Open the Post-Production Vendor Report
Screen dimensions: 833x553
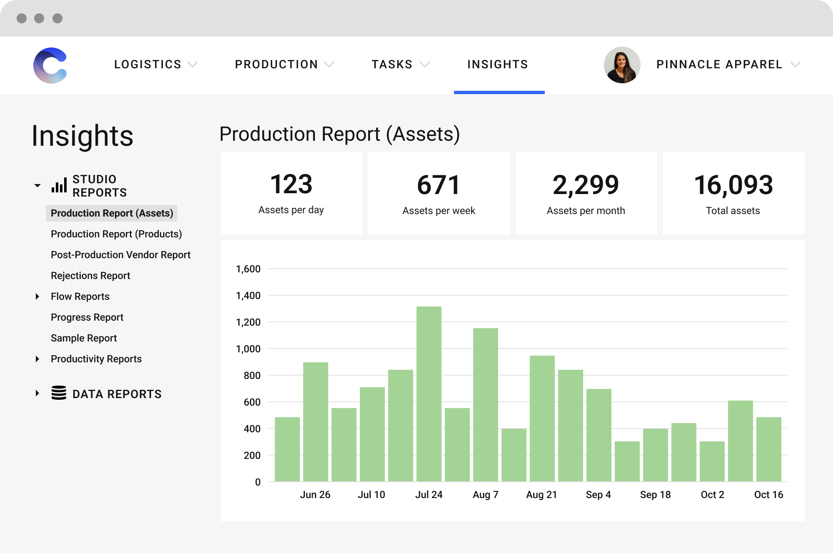[120, 254]
